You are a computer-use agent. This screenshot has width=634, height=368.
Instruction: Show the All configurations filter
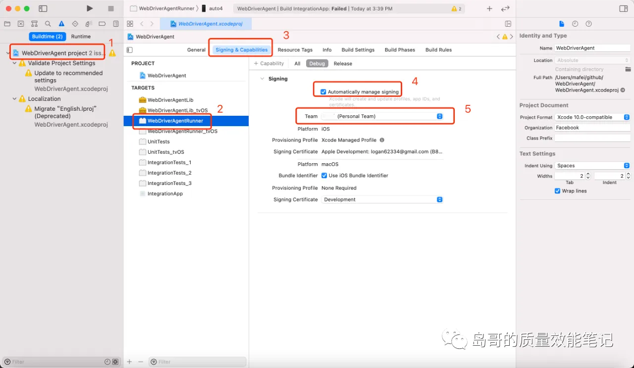(x=297, y=63)
